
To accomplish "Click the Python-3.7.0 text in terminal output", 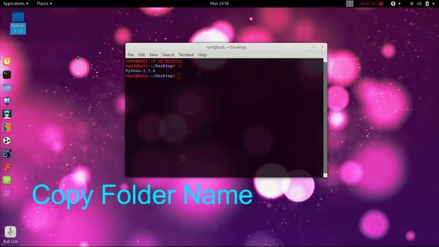I will point(140,71).
